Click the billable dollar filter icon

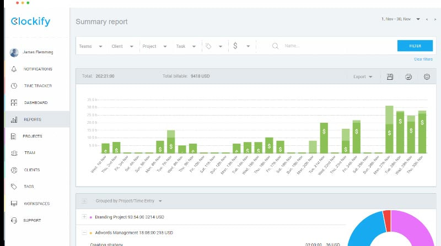pos(235,46)
